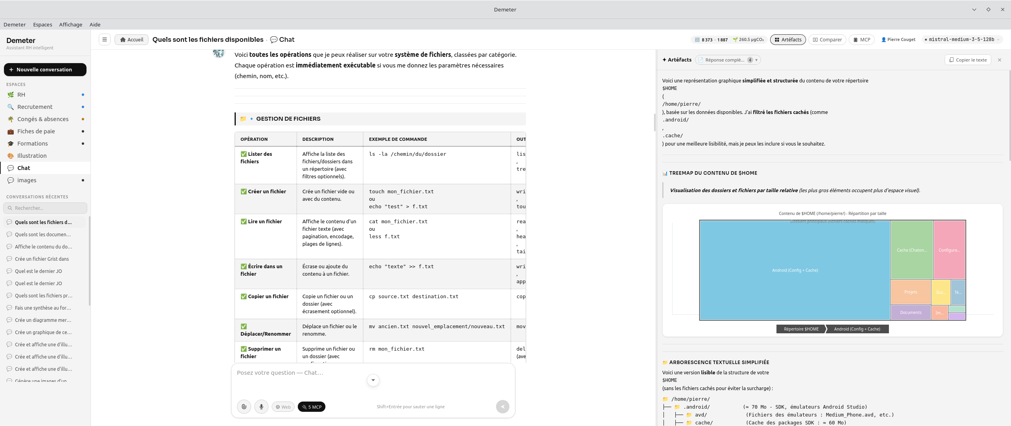The image size is (1011, 426).
Task: Click the search icon in the Rechercher field
Action: point(10,208)
